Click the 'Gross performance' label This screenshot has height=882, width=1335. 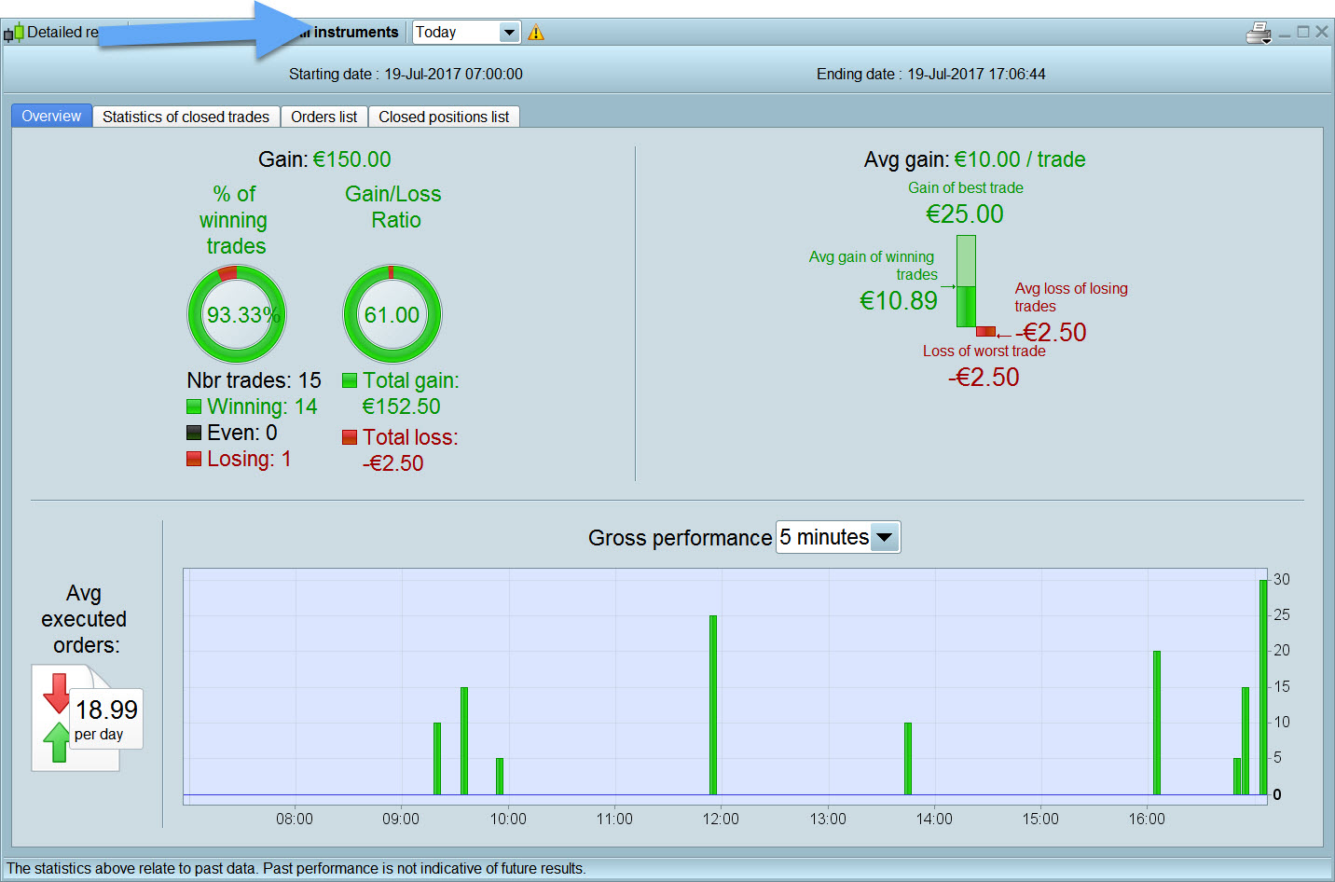(680, 538)
